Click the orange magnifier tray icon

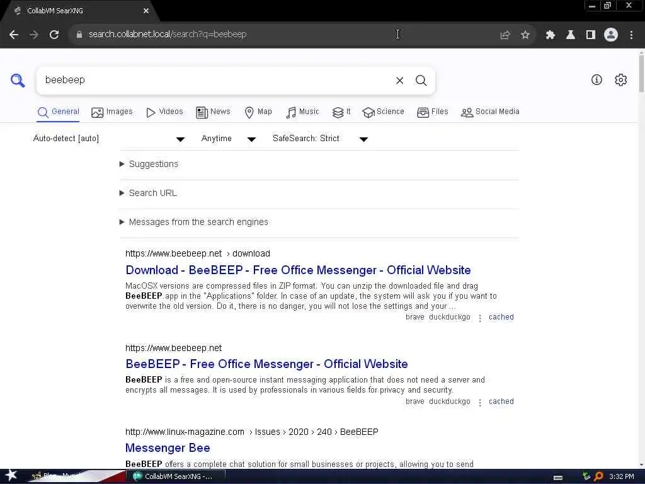point(598,476)
